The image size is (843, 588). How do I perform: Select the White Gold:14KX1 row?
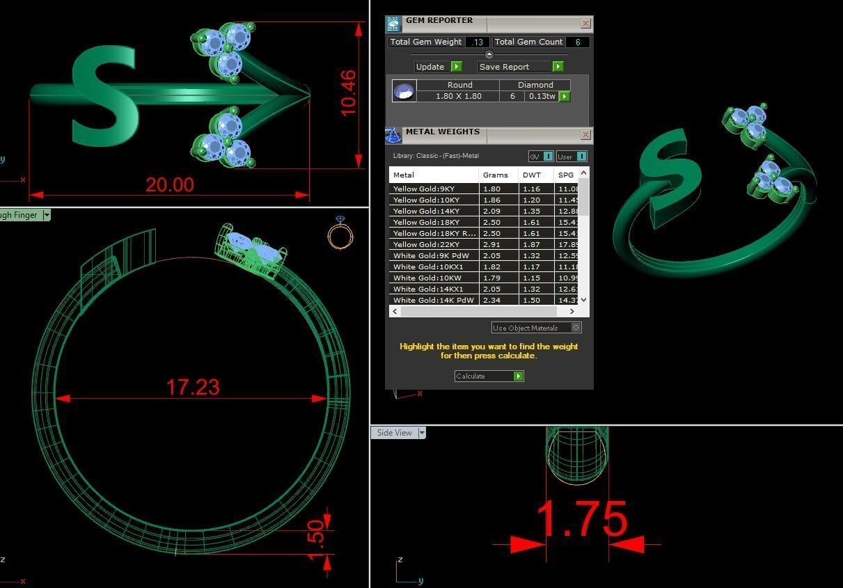pyautogui.click(x=484, y=289)
